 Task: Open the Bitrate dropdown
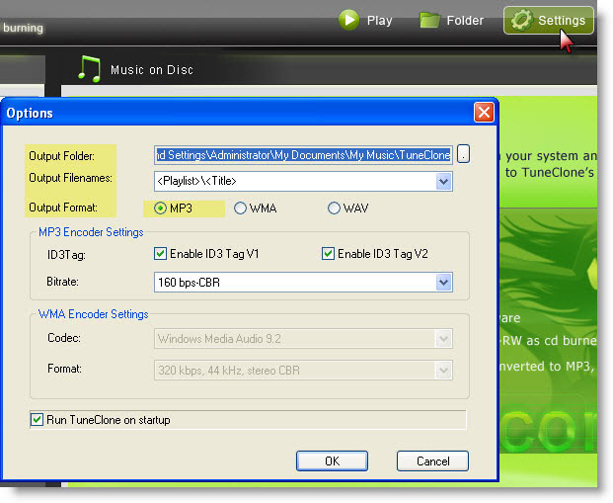(x=443, y=283)
